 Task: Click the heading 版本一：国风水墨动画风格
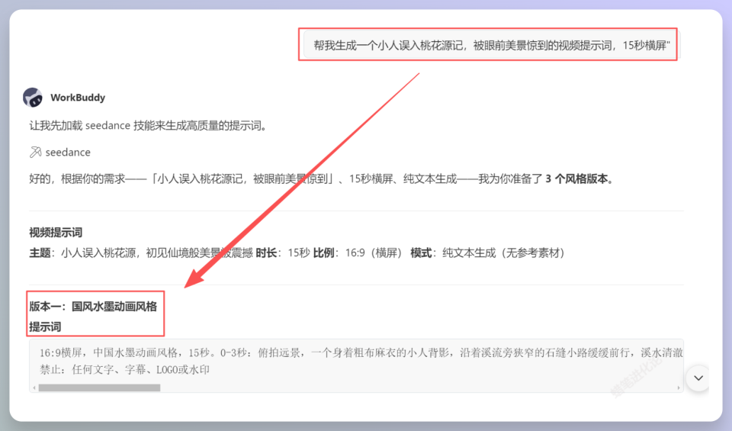tap(93, 307)
